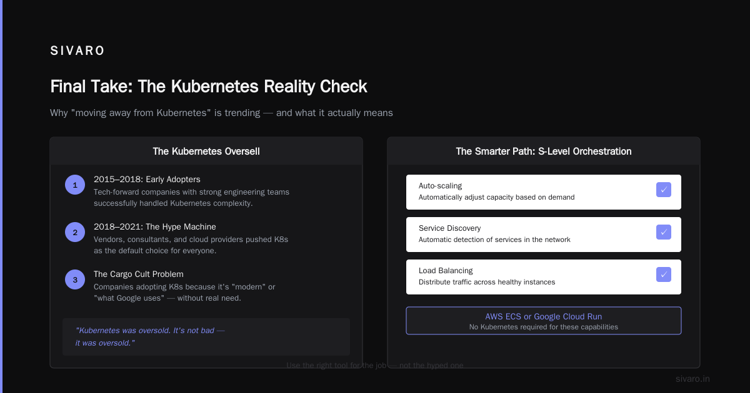The height and width of the screenshot is (393, 750).
Task: Select The Smarter Path panel header
Action: 544,151
